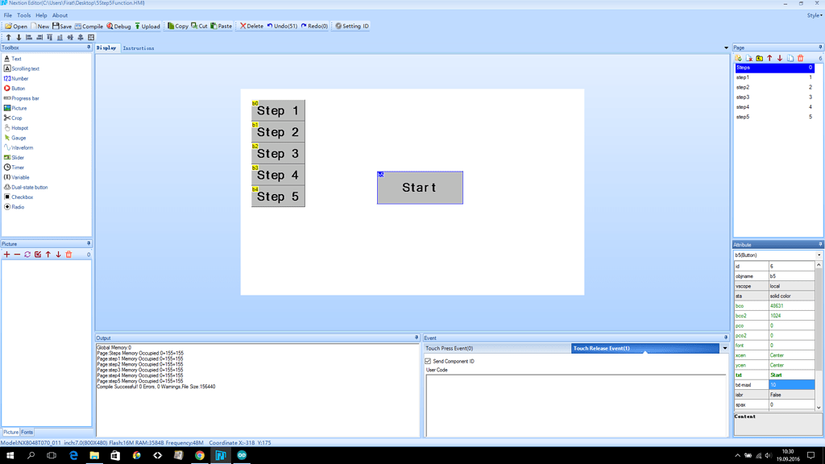Click the remove picture minus icon
This screenshot has width=825, height=464.
17,255
